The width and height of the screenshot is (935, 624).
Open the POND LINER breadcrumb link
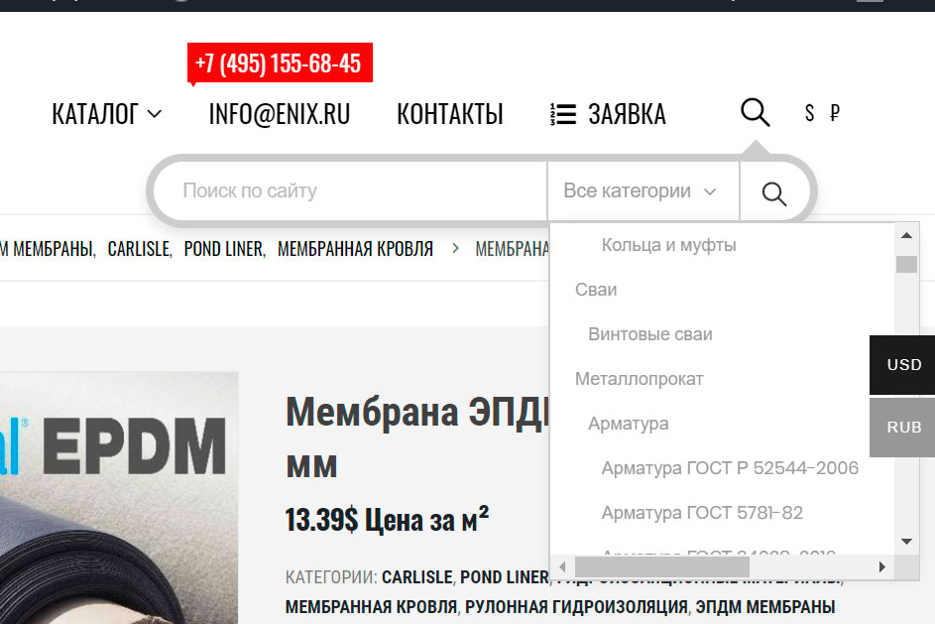point(224,249)
